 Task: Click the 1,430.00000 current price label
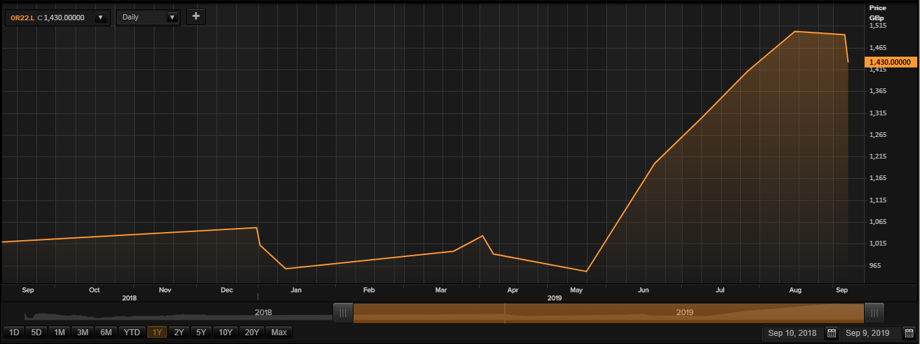click(x=891, y=62)
